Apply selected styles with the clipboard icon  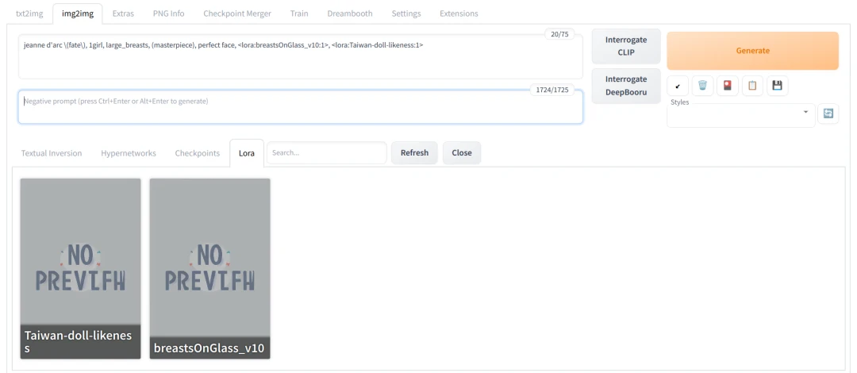(x=752, y=86)
